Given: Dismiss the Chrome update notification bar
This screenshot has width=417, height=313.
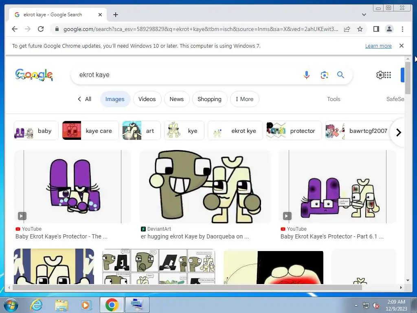Looking at the screenshot, I should click(x=401, y=46).
